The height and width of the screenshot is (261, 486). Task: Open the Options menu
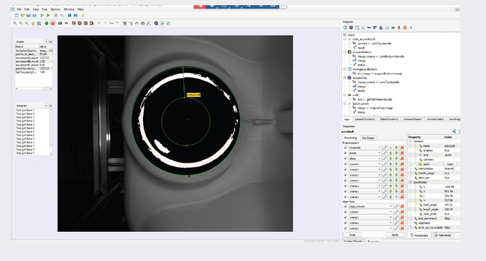(56, 10)
